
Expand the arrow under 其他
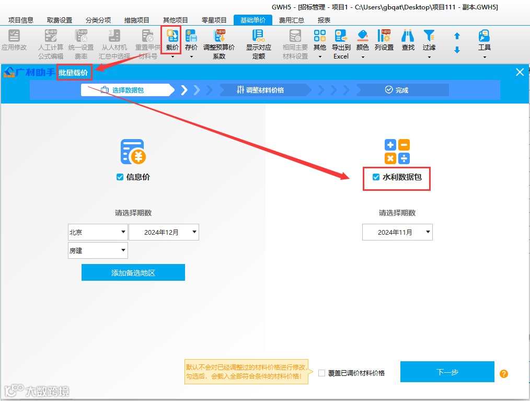(320, 57)
